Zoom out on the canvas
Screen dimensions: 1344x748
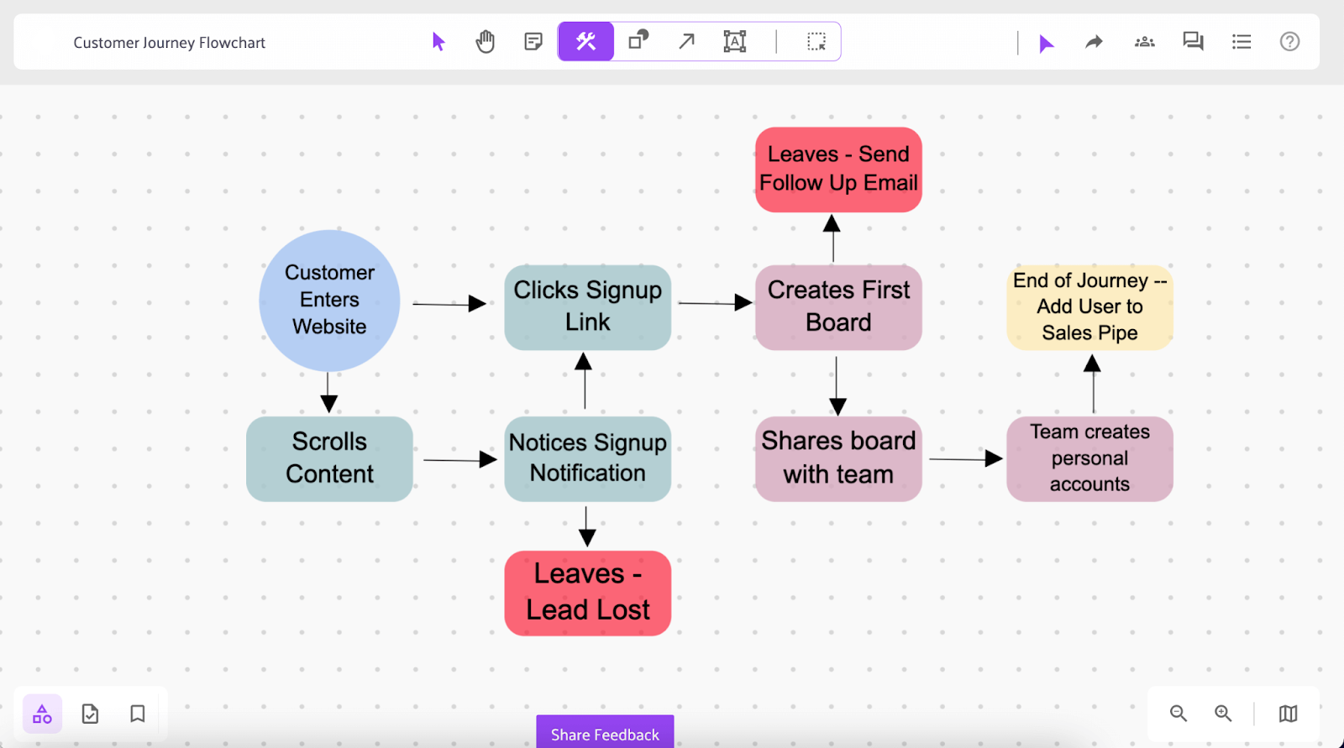click(x=1179, y=714)
